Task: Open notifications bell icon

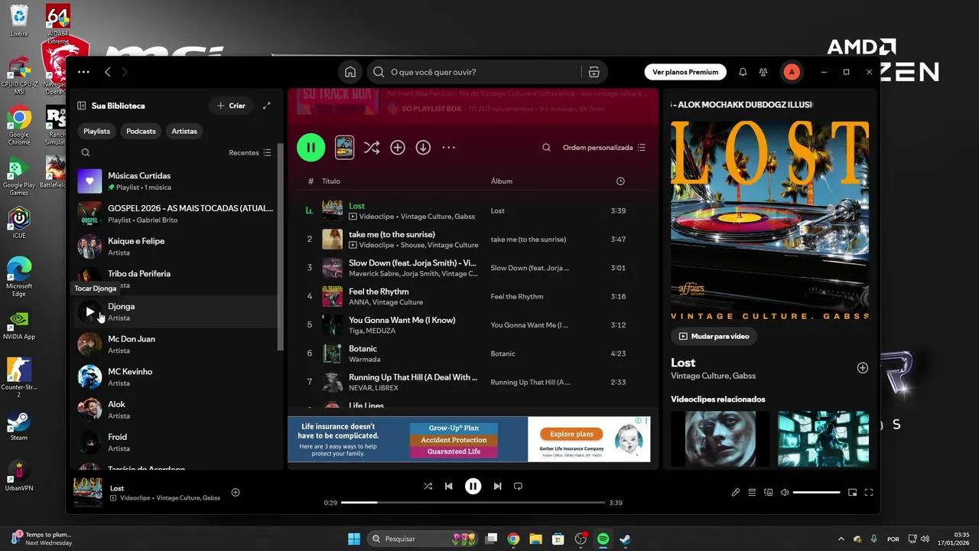Action: (743, 72)
